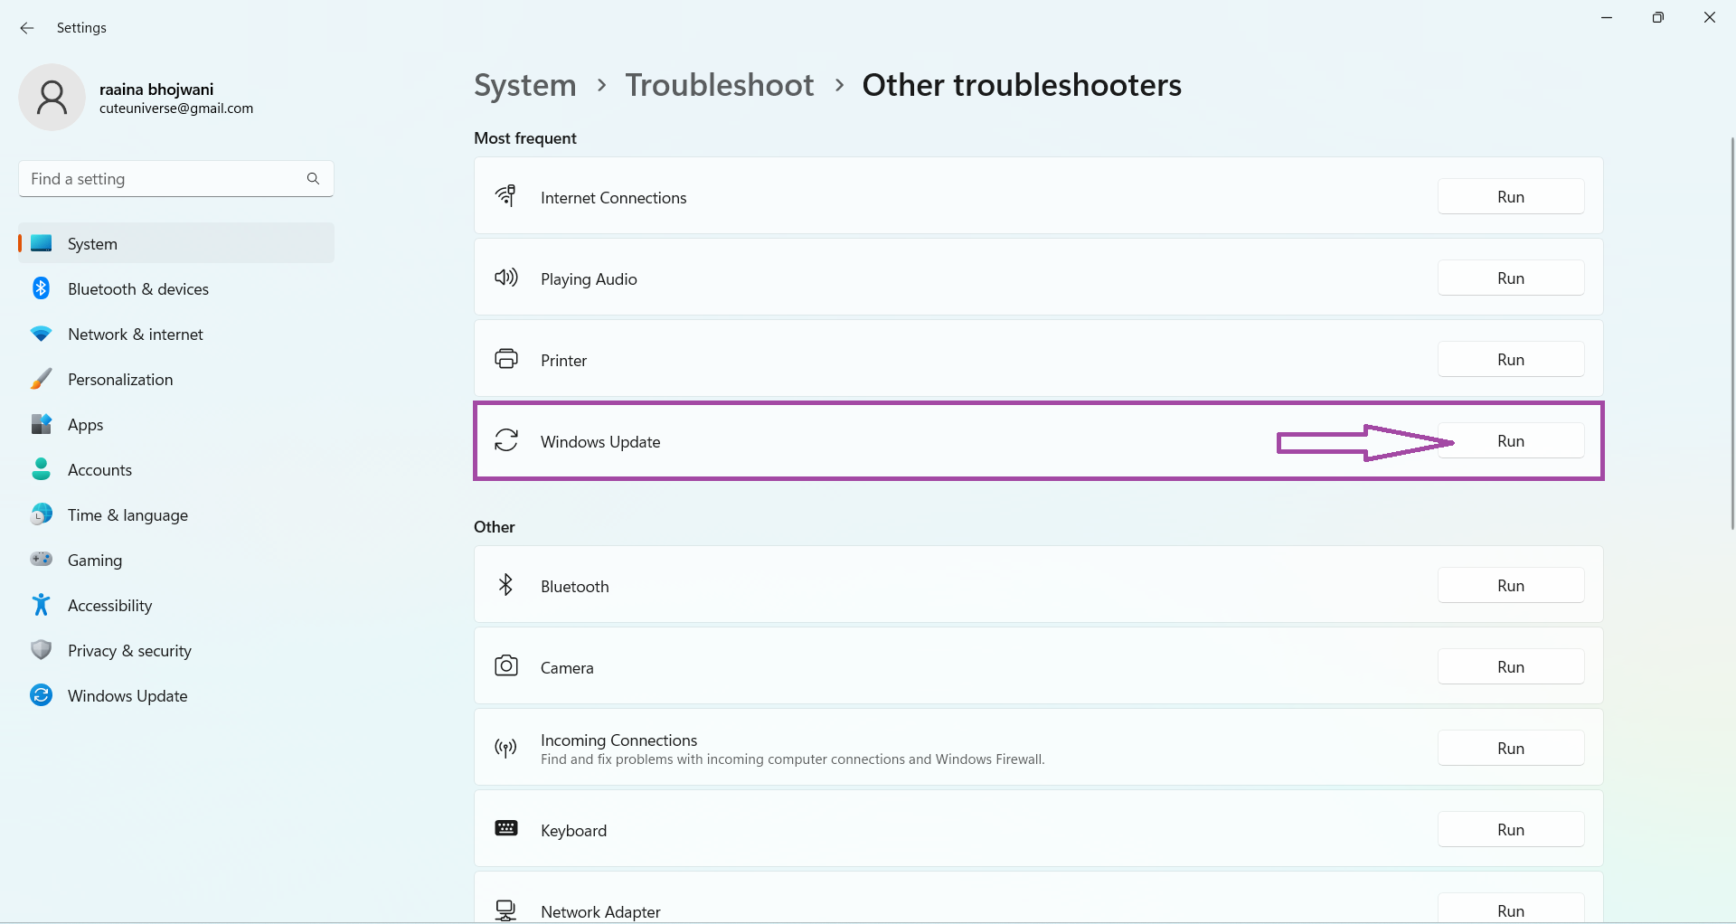
Task: Click the user profile avatar
Action: 52,98
